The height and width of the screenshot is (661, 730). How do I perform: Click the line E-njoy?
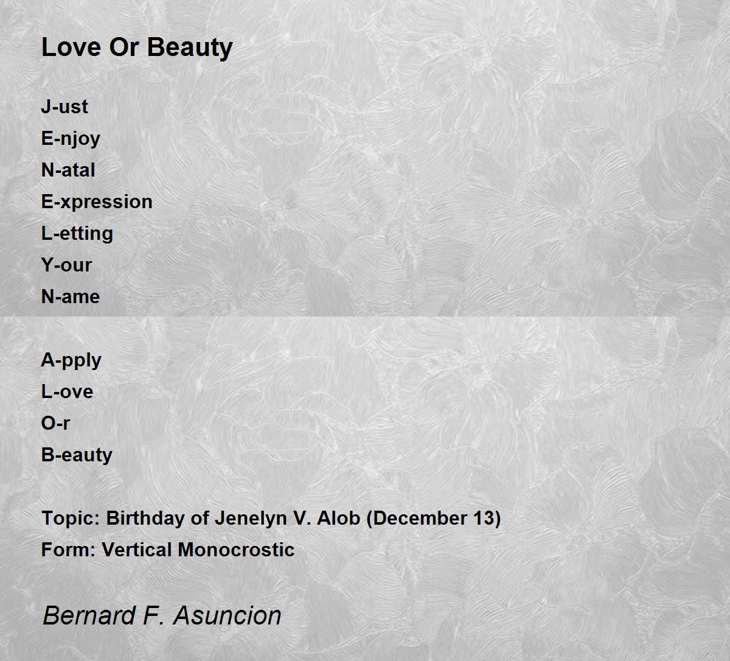tap(71, 139)
